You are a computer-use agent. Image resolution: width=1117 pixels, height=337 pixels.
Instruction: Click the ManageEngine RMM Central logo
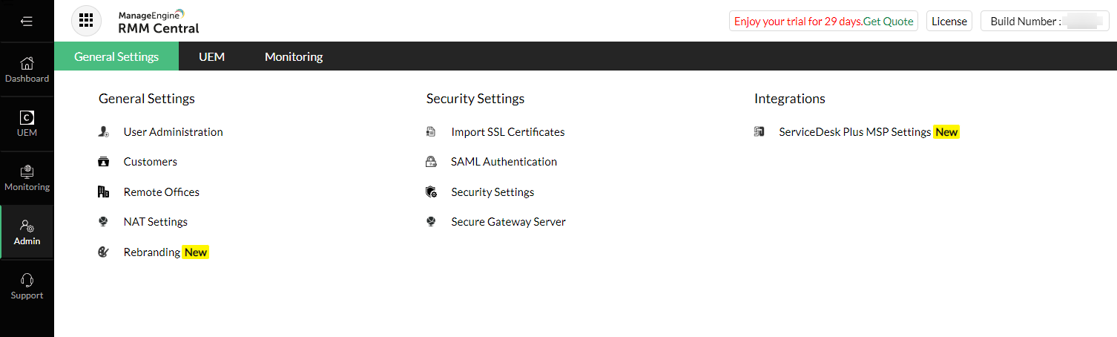tap(158, 22)
